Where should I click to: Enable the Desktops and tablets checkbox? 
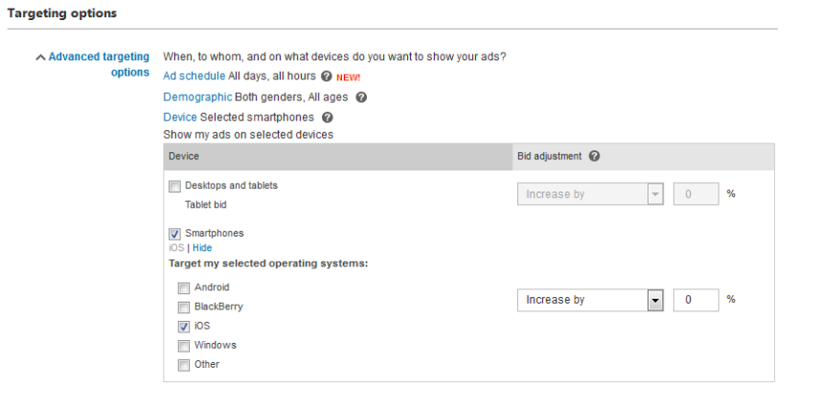click(174, 186)
